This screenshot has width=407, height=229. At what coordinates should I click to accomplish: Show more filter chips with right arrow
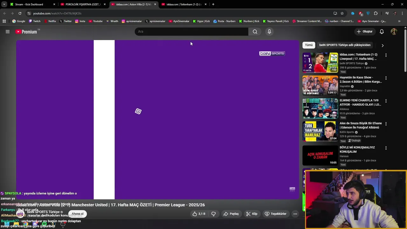(x=383, y=45)
